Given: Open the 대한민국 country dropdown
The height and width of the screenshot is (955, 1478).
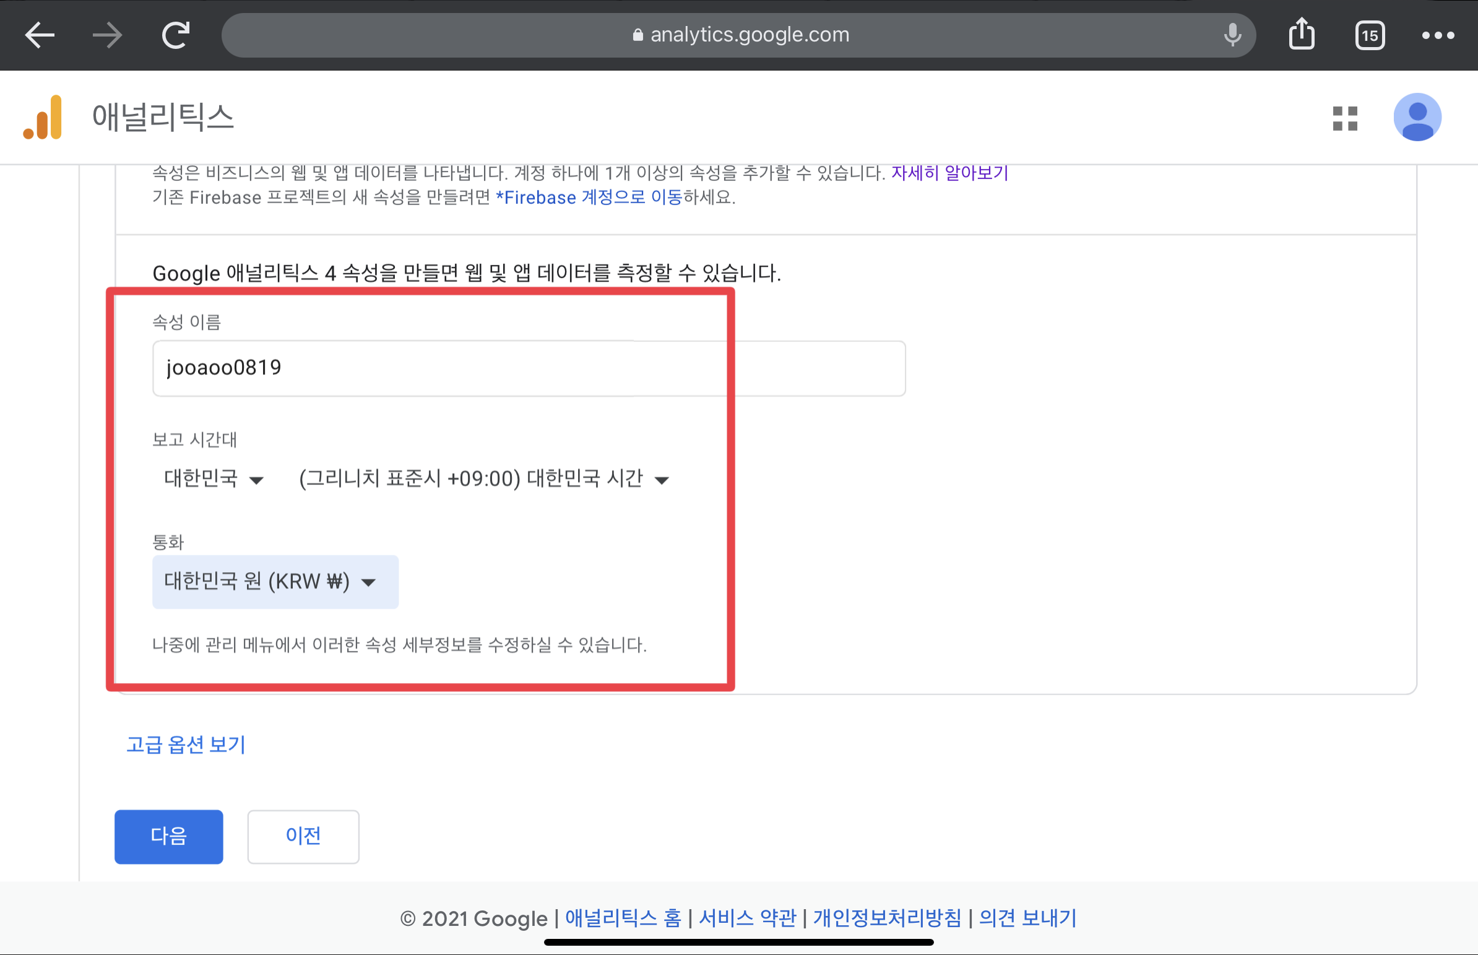Looking at the screenshot, I should pos(214,479).
